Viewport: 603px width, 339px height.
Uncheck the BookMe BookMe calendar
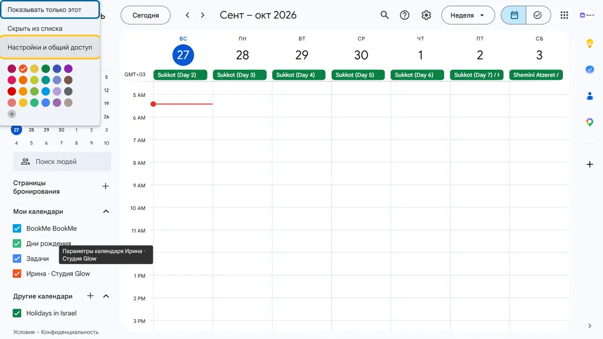[x=17, y=229]
